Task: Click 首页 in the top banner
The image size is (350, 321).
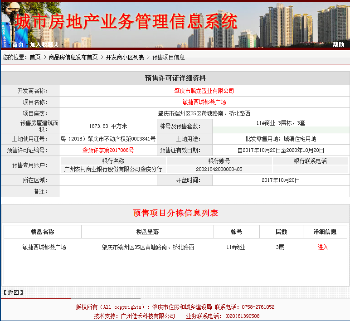Action: tap(18, 44)
